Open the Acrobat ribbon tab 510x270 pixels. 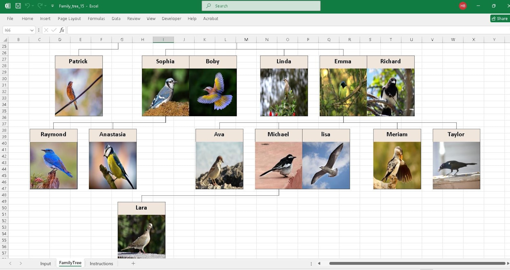(211, 19)
